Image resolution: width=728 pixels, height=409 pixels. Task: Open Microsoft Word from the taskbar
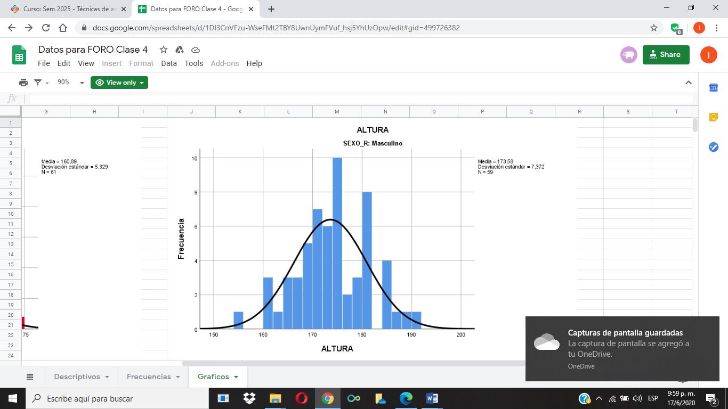pos(432,398)
